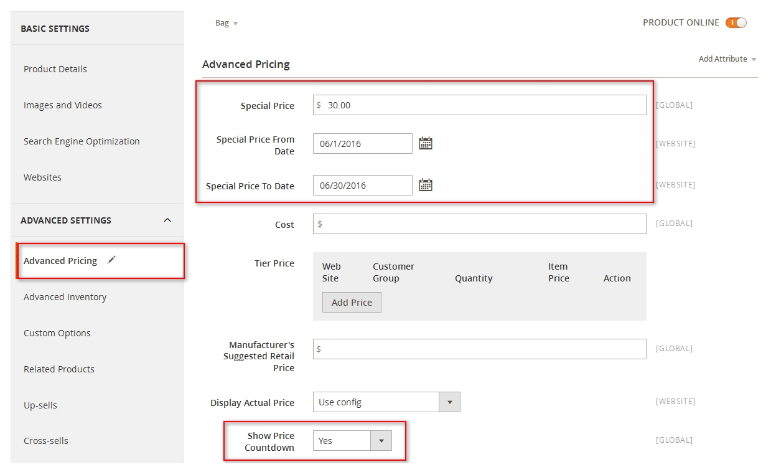Click the Add Price button
The image size is (776, 467).
pyautogui.click(x=352, y=303)
